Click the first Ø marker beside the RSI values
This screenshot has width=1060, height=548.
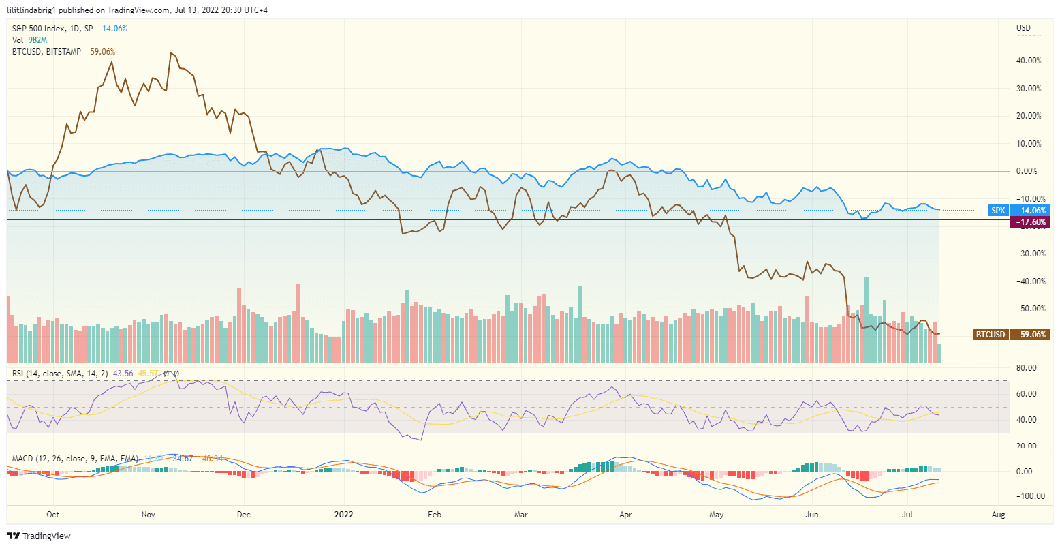pos(166,373)
